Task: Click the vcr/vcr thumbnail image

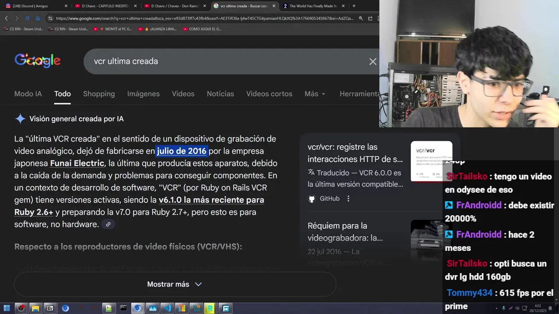Action: click(431, 161)
